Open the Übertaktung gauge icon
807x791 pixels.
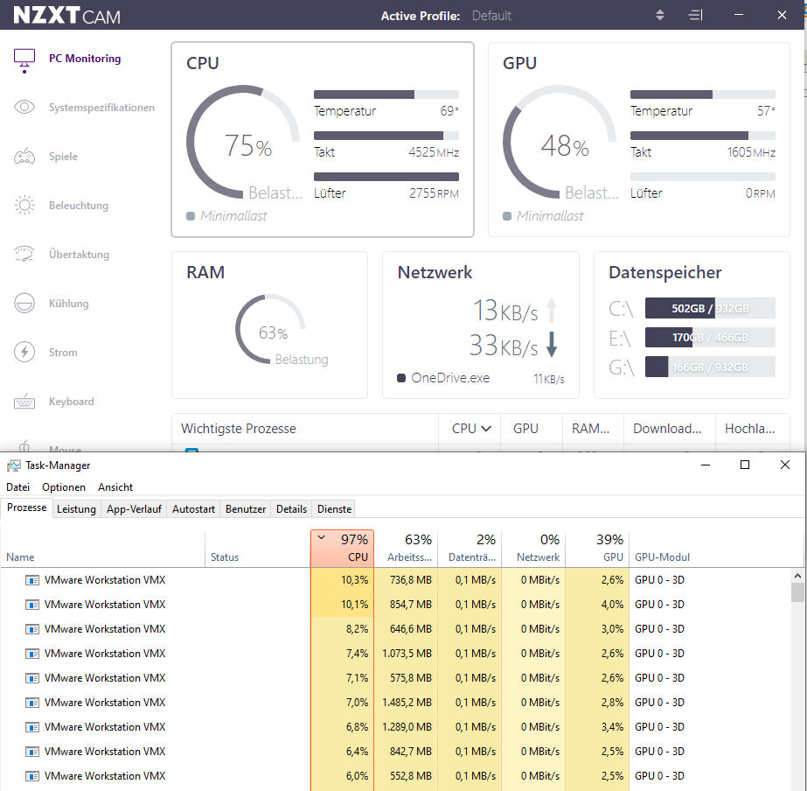click(x=24, y=254)
